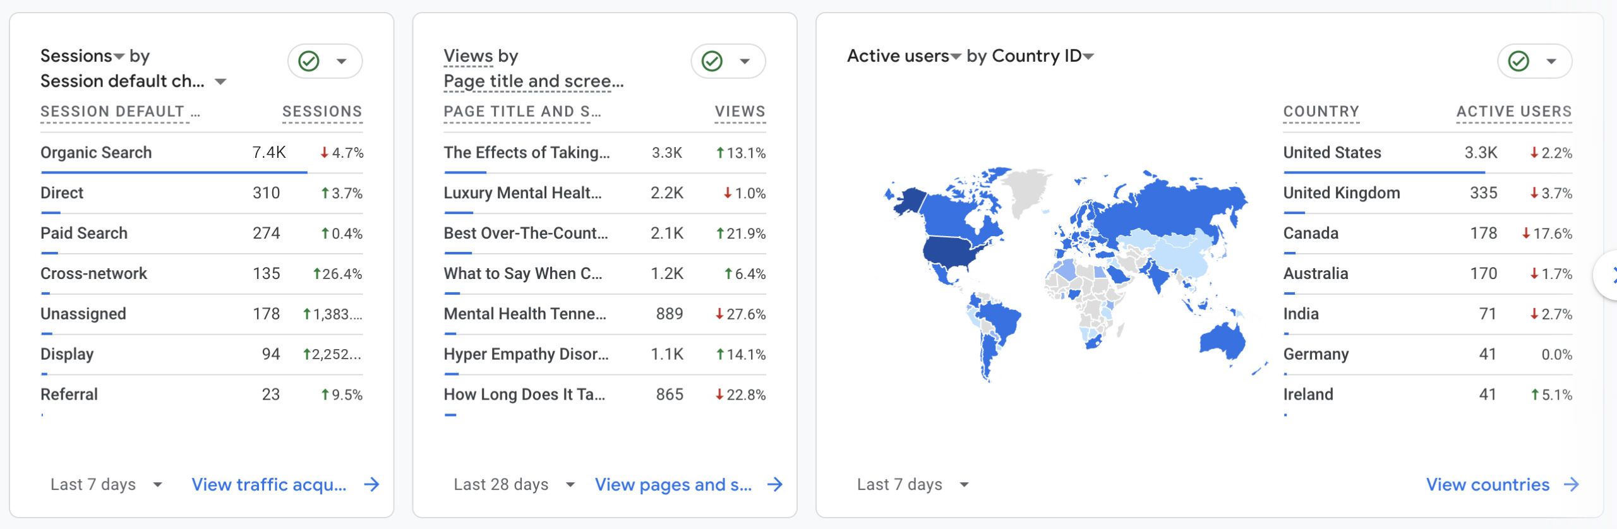Click arrow icon next to View traffic acquisition
This screenshot has width=1617, height=529.
[372, 484]
